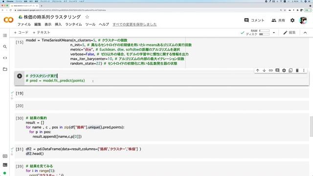Click the 結果の集約 comment line
This screenshot has height=176, width=313.
tap(36, 118)
